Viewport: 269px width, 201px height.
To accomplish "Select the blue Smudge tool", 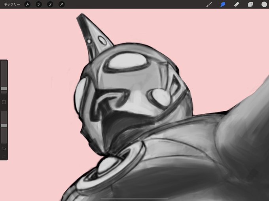I will coord(223,4).
